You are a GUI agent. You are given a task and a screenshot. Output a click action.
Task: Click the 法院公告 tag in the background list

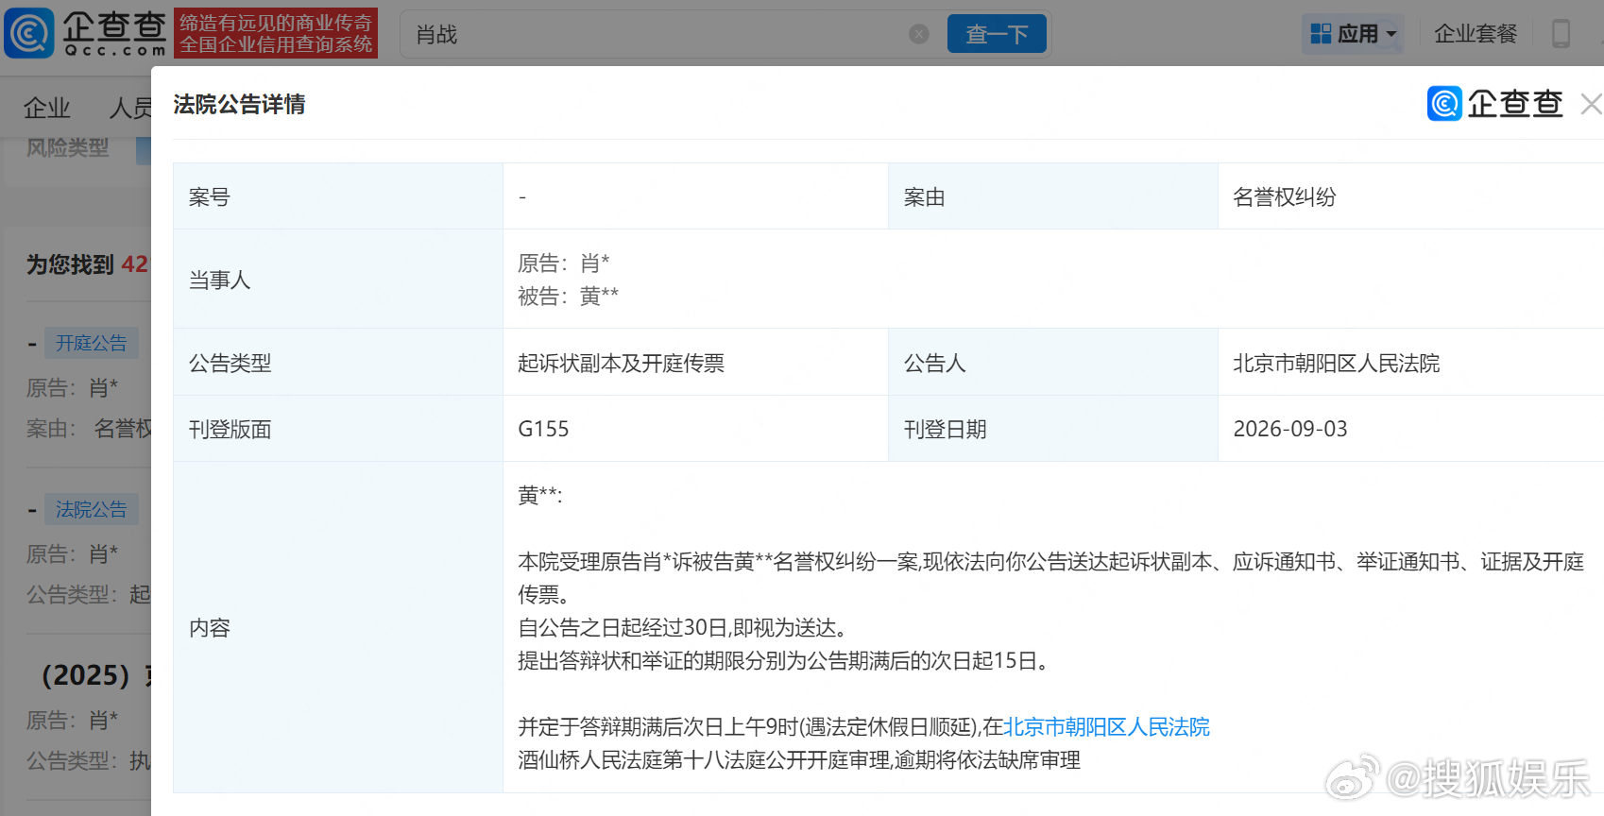pos(91,509)
